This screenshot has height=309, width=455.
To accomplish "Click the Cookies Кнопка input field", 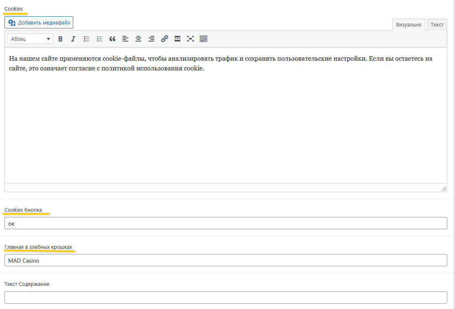I will click(225, 223).
